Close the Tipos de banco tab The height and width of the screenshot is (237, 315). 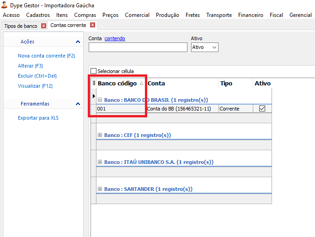43,26
